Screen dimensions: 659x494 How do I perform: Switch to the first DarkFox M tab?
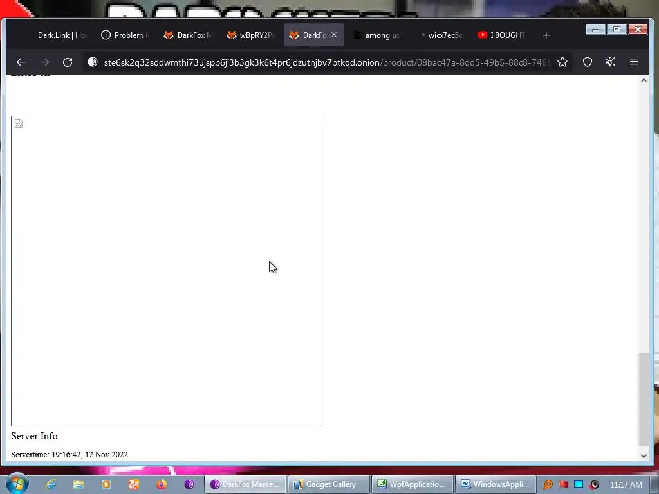pos(188,35)
